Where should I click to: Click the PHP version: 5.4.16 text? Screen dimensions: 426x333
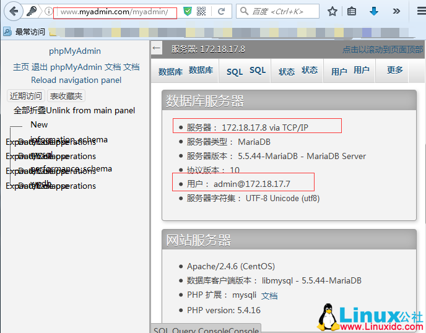pos(224,310)
